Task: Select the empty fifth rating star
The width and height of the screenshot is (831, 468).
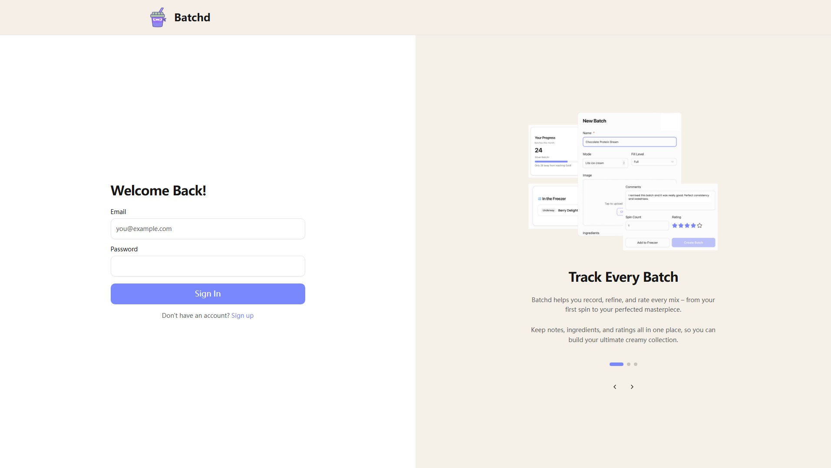Action: pyautogui.click(x=699, y=226)
